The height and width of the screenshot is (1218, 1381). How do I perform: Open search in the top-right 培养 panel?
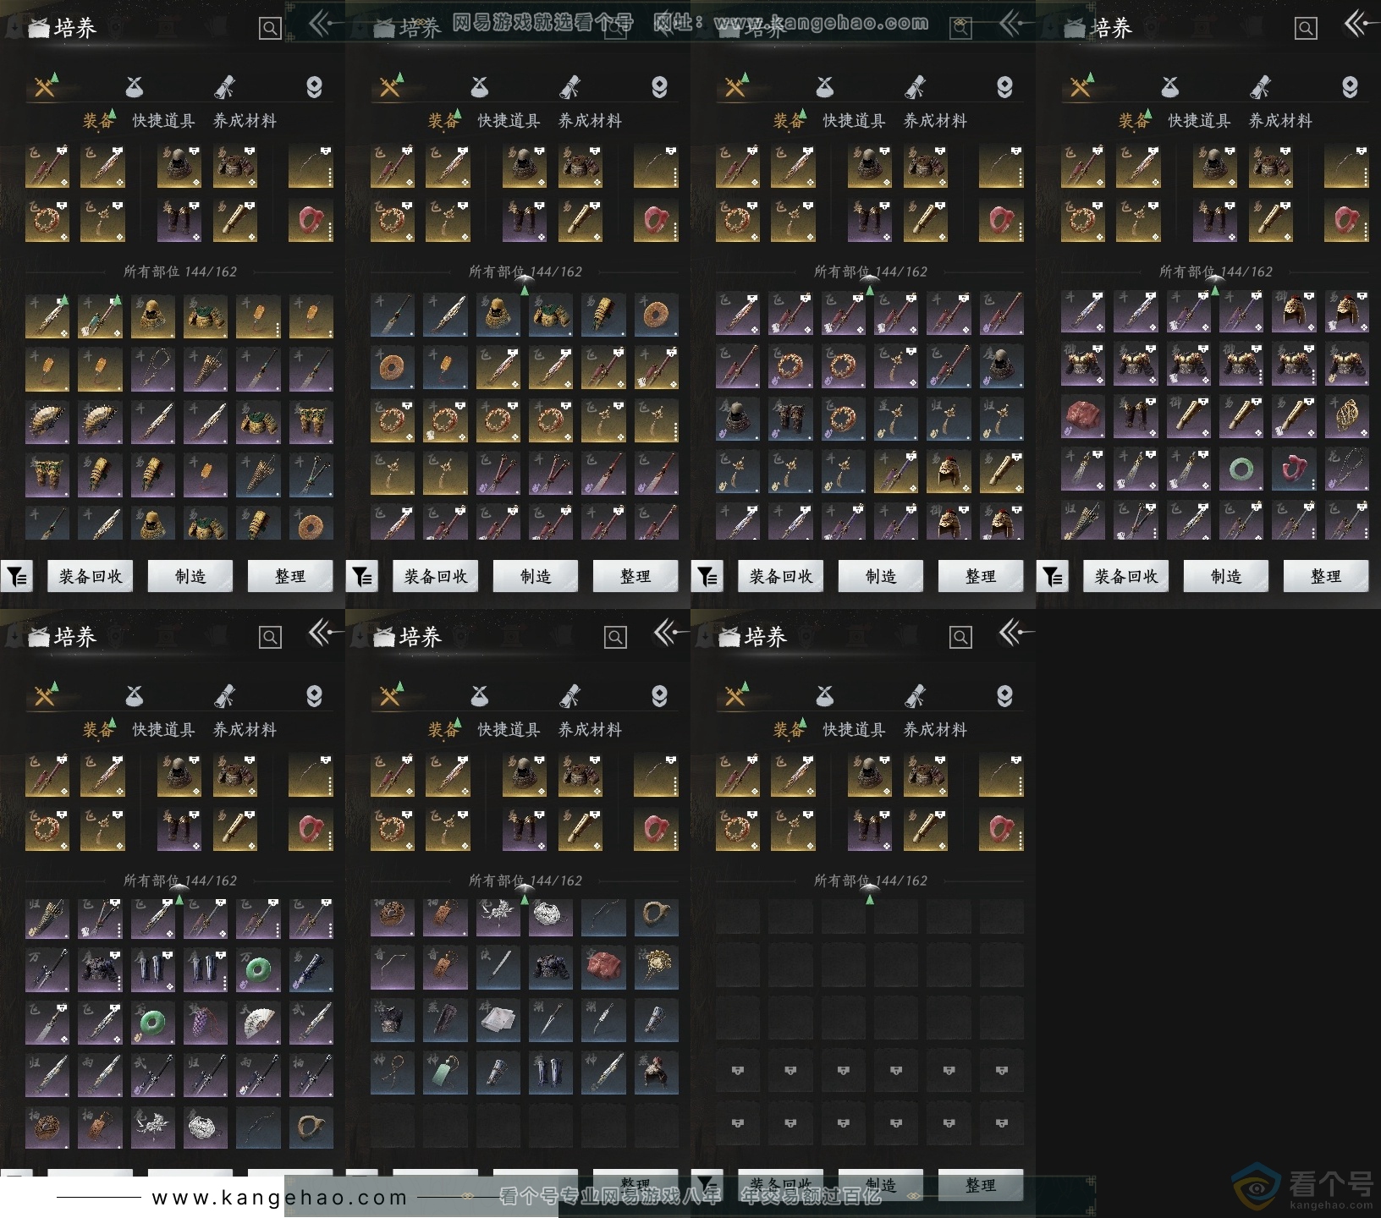tap(1306, 29)
